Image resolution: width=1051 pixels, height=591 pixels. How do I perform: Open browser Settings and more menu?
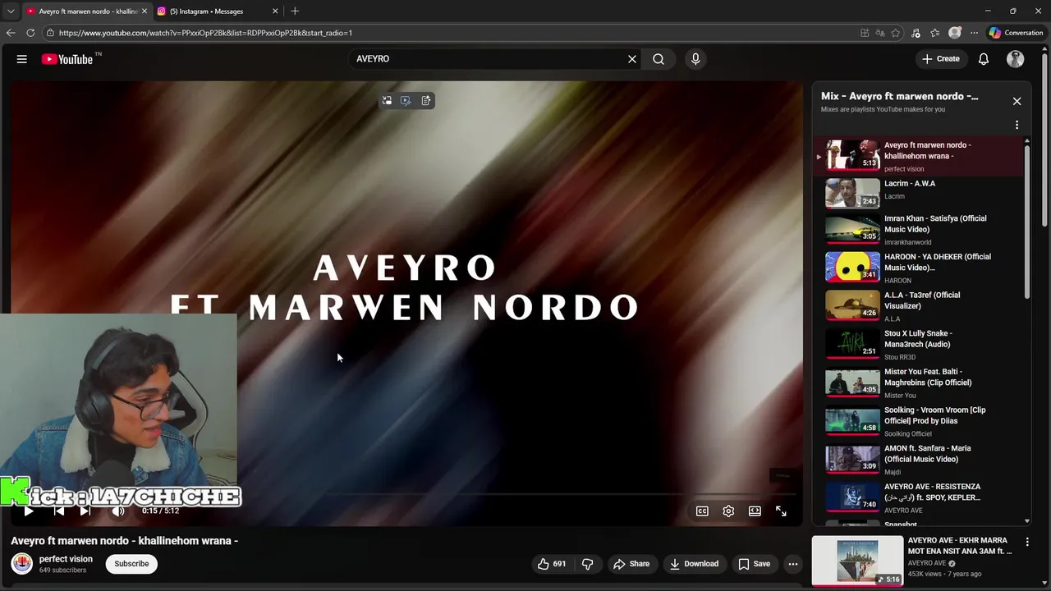coord(974,33)
